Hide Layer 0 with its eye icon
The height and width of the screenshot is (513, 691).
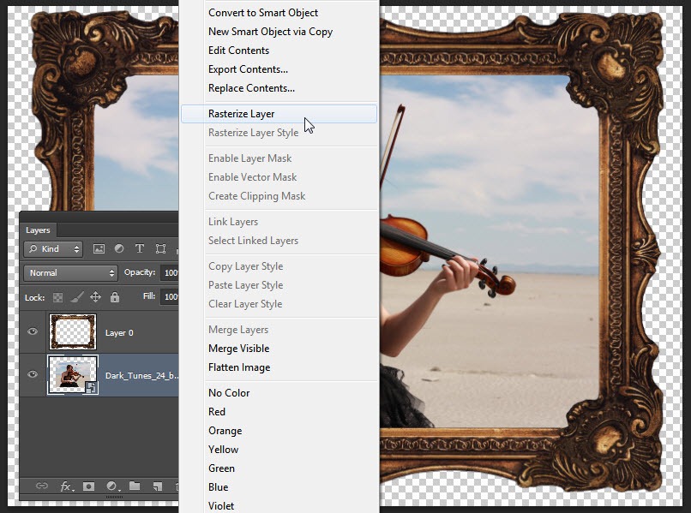pyautogui.click(x=33, y=332)
